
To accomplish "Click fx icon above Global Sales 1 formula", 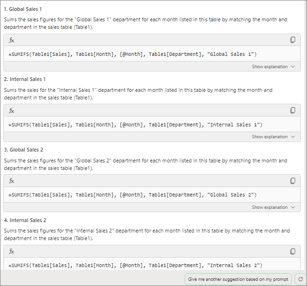I will point(11,40).
